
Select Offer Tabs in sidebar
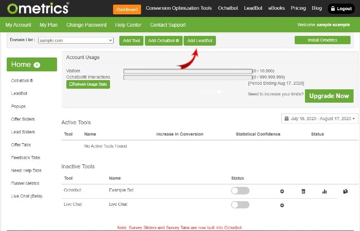point(21,145)
